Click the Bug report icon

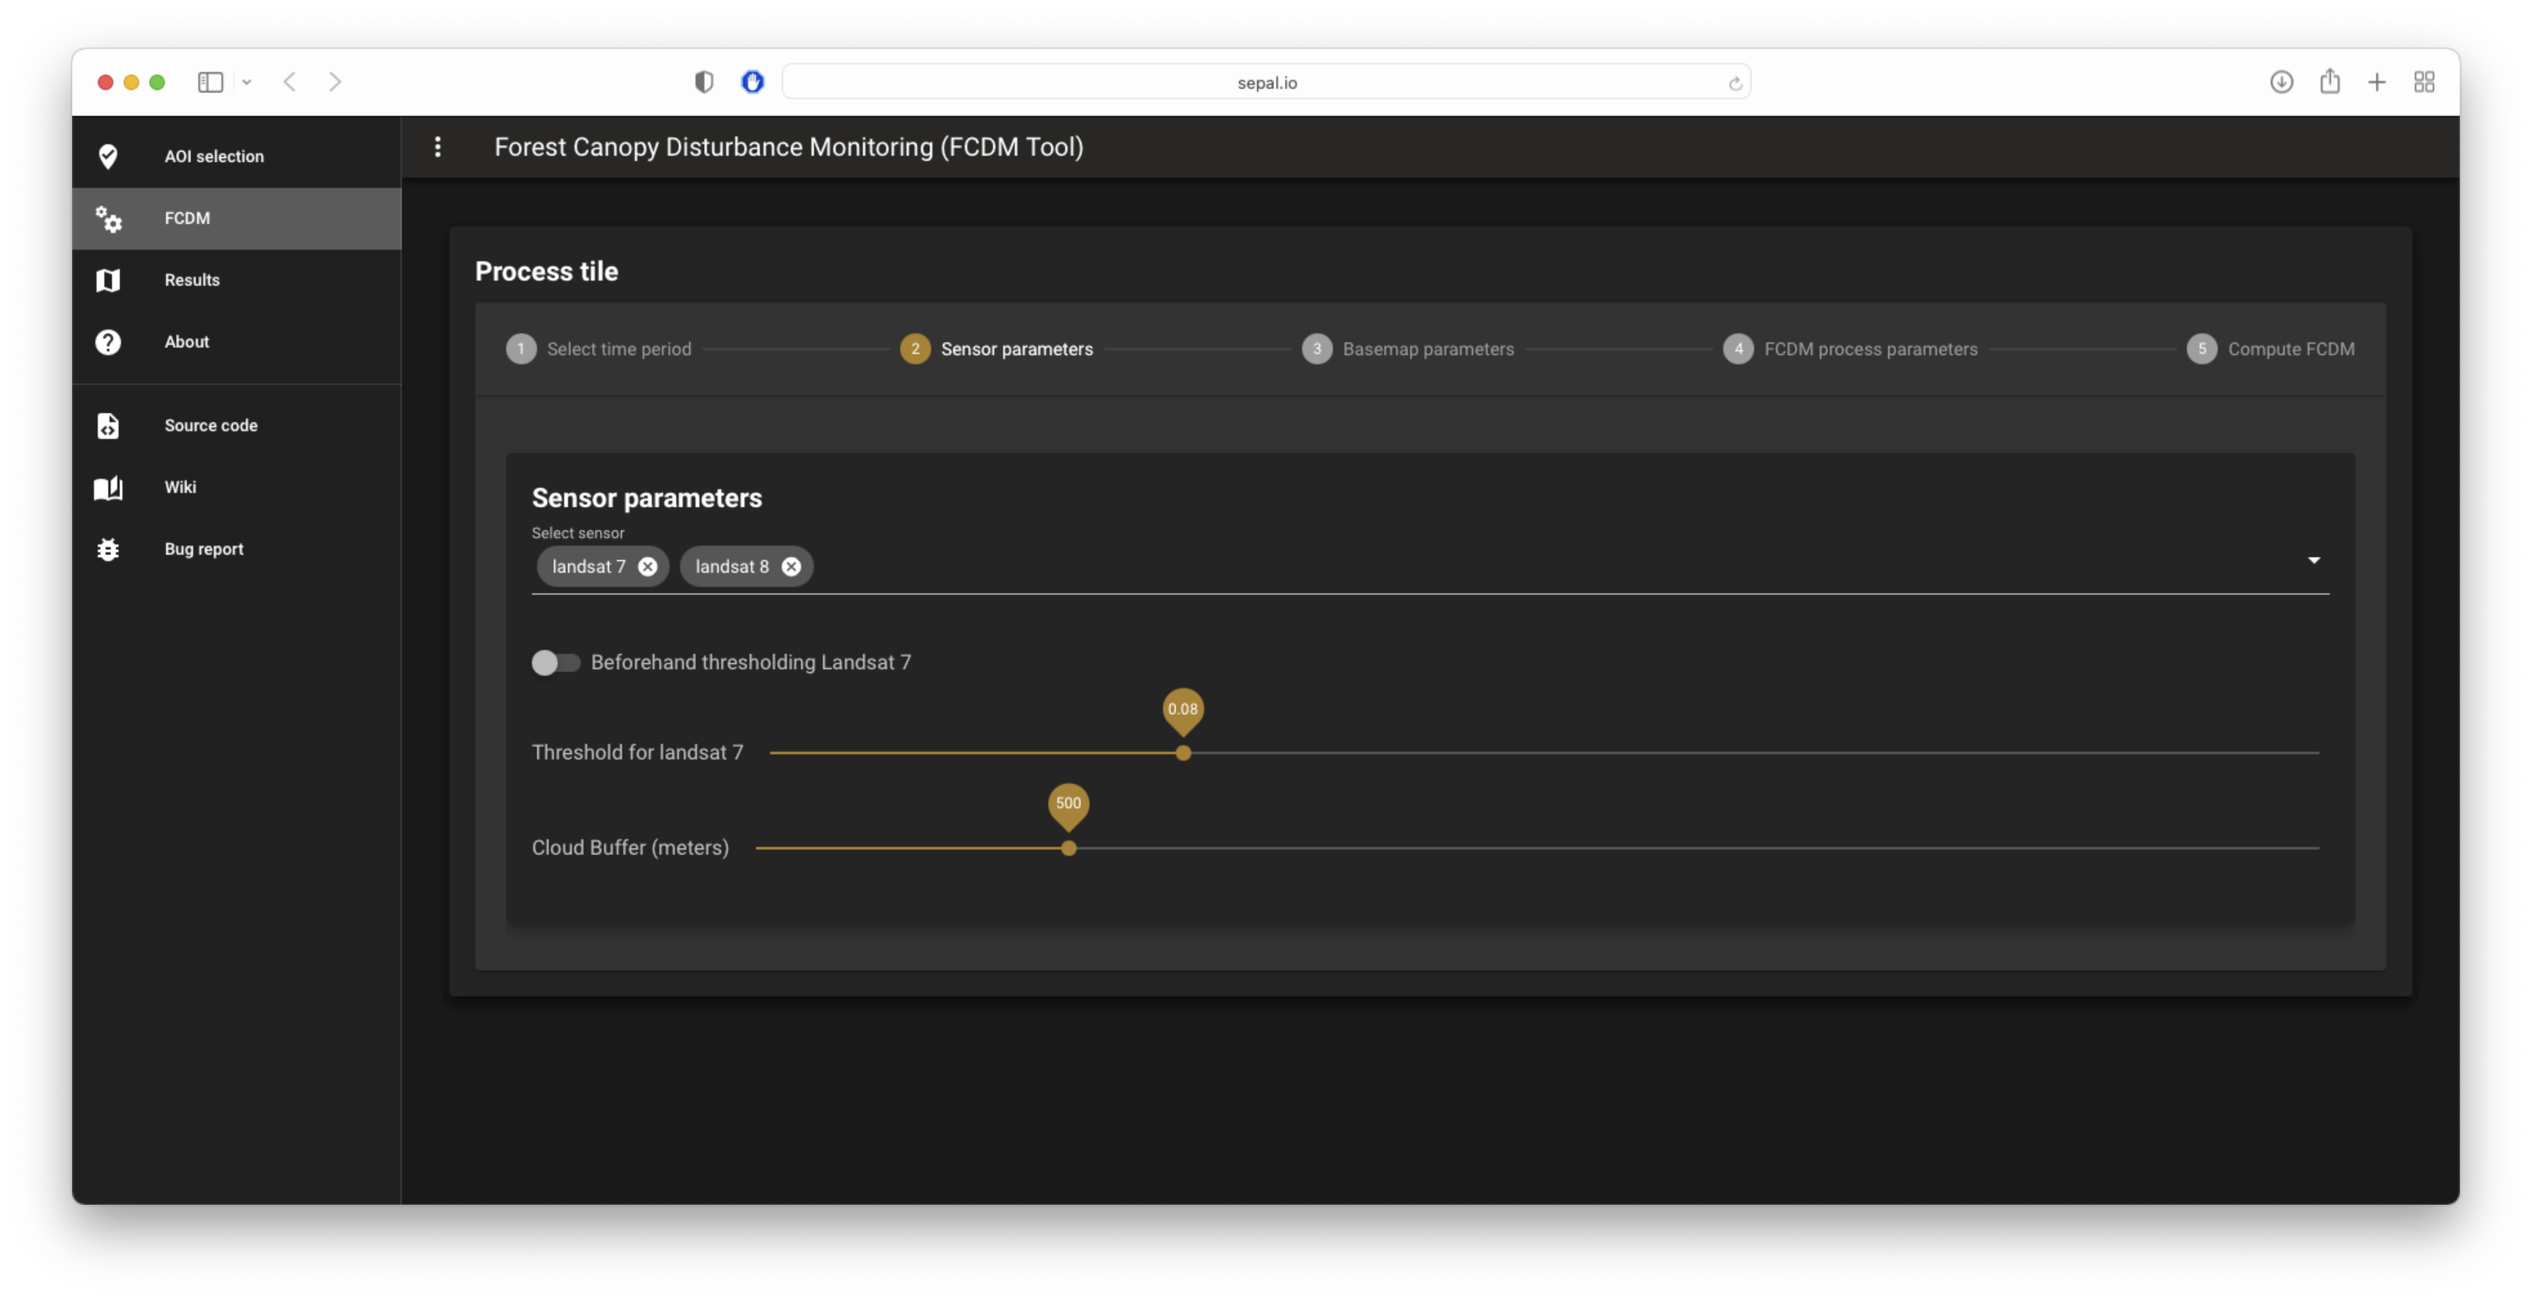coord(108,549)
